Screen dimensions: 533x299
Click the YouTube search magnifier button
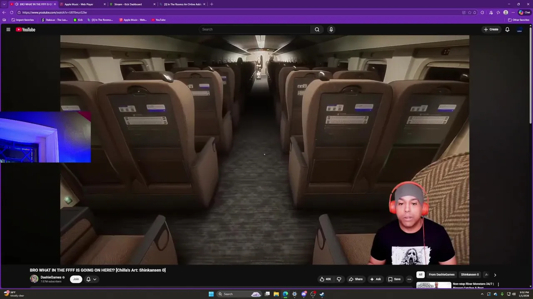pyautogui.click(x=317, y=29)
